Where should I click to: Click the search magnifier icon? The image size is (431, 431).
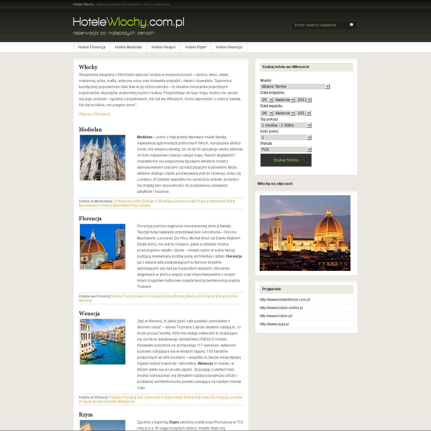(x=352, y=25)
